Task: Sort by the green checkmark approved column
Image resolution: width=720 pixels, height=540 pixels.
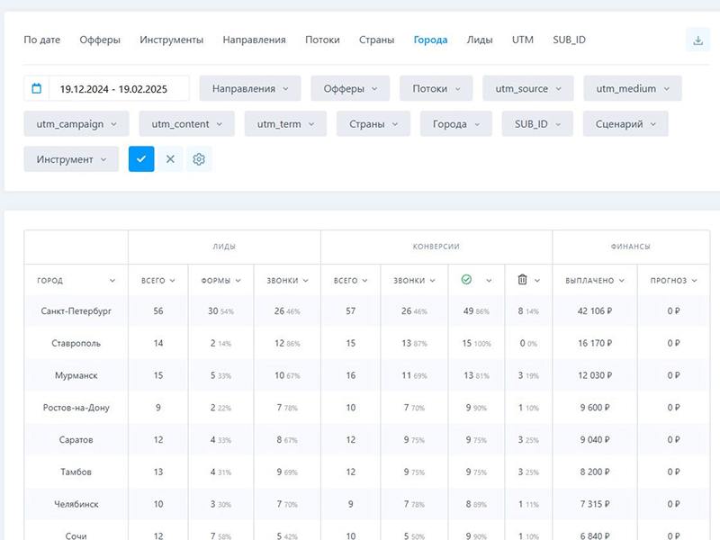Action: [x=476, y=280]
